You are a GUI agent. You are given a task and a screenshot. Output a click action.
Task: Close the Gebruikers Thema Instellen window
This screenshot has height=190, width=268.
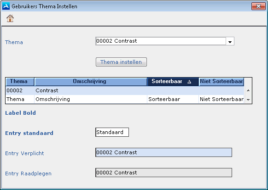point(258,6)
